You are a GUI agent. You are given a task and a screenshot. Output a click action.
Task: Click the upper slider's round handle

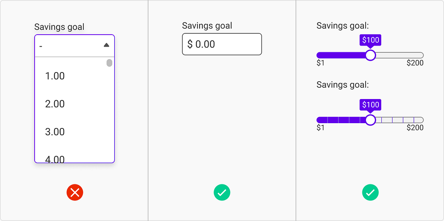click(370, 55)
